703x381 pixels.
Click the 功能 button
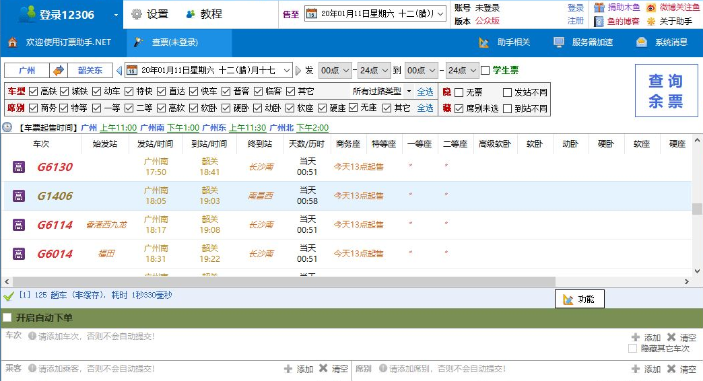(579, 299)
